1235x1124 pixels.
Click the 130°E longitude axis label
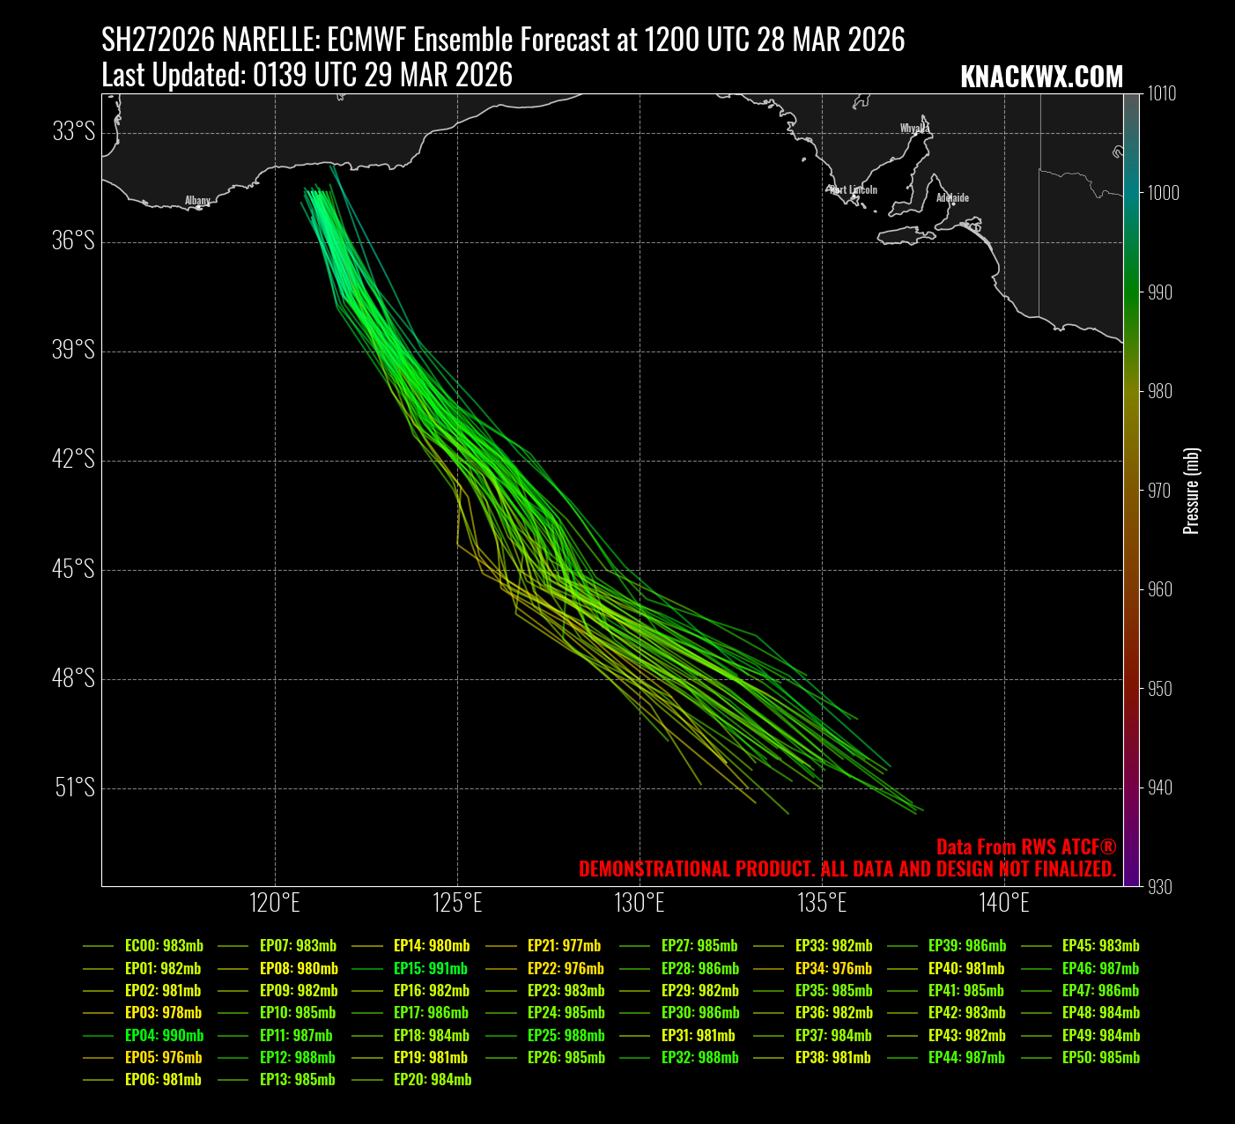pos(640,903)
